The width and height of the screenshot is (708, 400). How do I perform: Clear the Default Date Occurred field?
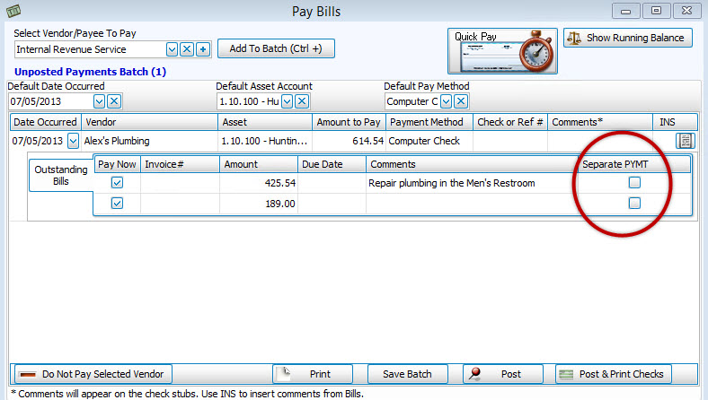point(114,101)
